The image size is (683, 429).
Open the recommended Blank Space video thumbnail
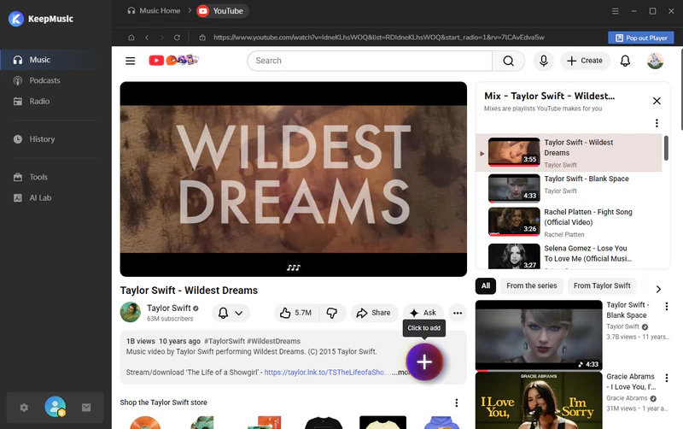(x=539, y=335)
